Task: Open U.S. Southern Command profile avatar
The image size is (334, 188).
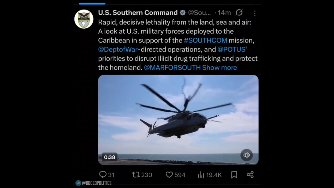Action: 84,19
